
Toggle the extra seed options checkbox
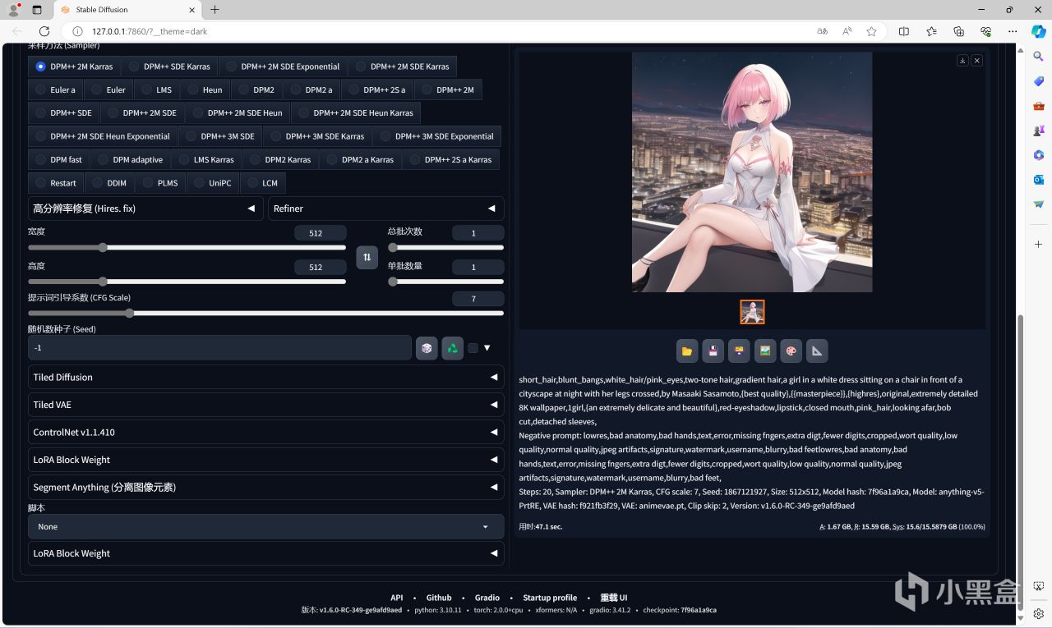pyautogui.click(x=473, y=348)
